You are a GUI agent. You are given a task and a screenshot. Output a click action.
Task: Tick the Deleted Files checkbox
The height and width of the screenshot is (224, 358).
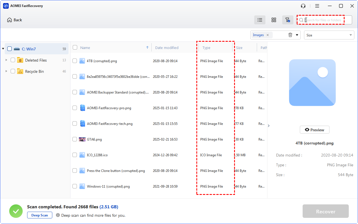[x=13, y=60]
